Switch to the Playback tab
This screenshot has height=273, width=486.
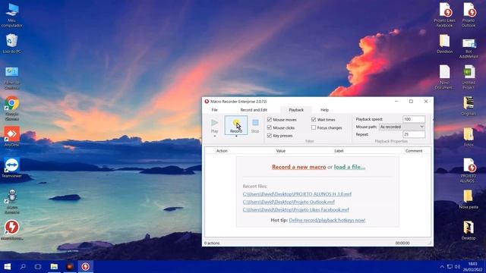click(x=296, y=110)
